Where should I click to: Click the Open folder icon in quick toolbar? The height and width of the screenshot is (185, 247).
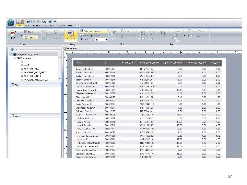(23, 21)
